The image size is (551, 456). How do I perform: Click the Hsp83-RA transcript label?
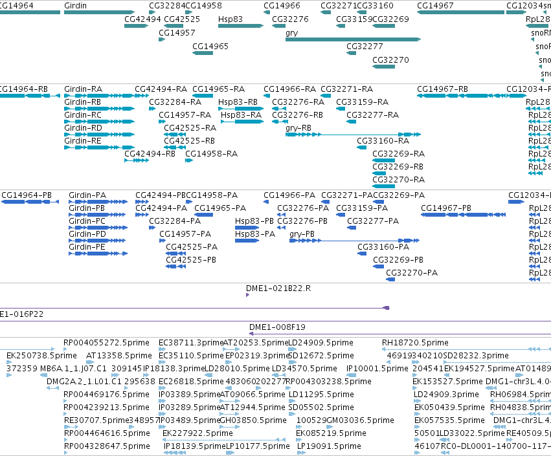(x=241, y=115)
